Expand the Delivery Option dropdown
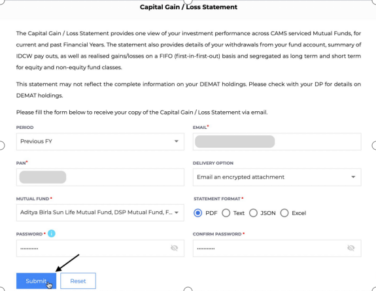376x291 pixels. [x=277, y=177]
